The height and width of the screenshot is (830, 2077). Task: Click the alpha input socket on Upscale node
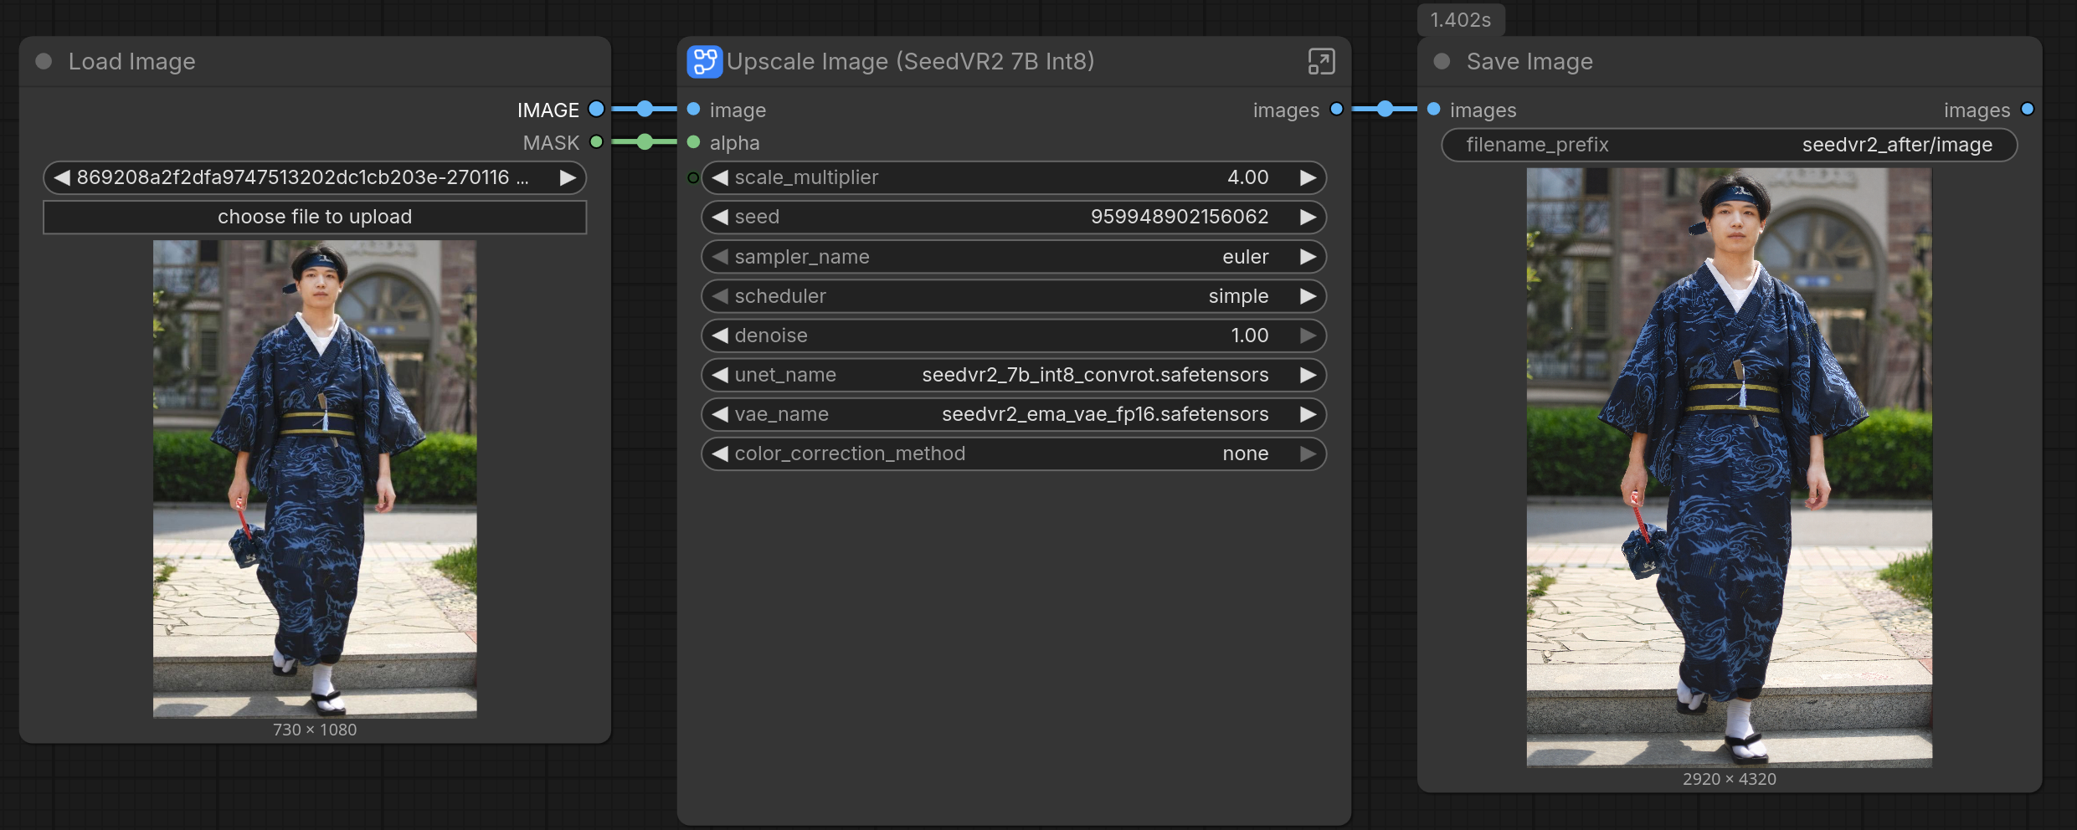pos(693,142)
